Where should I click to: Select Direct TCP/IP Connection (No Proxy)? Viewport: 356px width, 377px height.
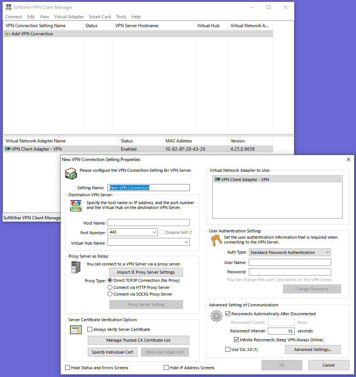[x=110, y=280]
